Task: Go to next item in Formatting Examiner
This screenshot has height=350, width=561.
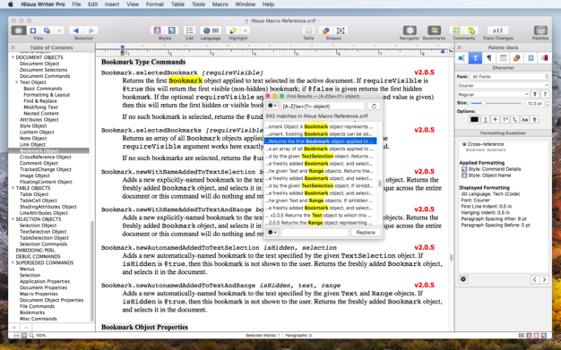Action: [544, 279]
